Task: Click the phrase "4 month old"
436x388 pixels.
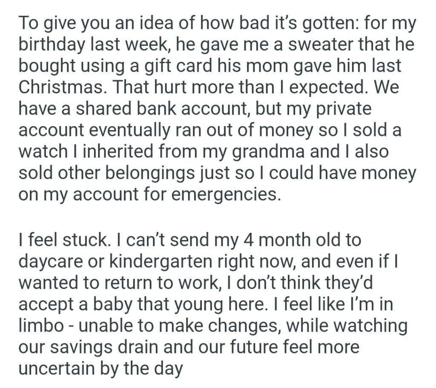Action: (284, 240)
